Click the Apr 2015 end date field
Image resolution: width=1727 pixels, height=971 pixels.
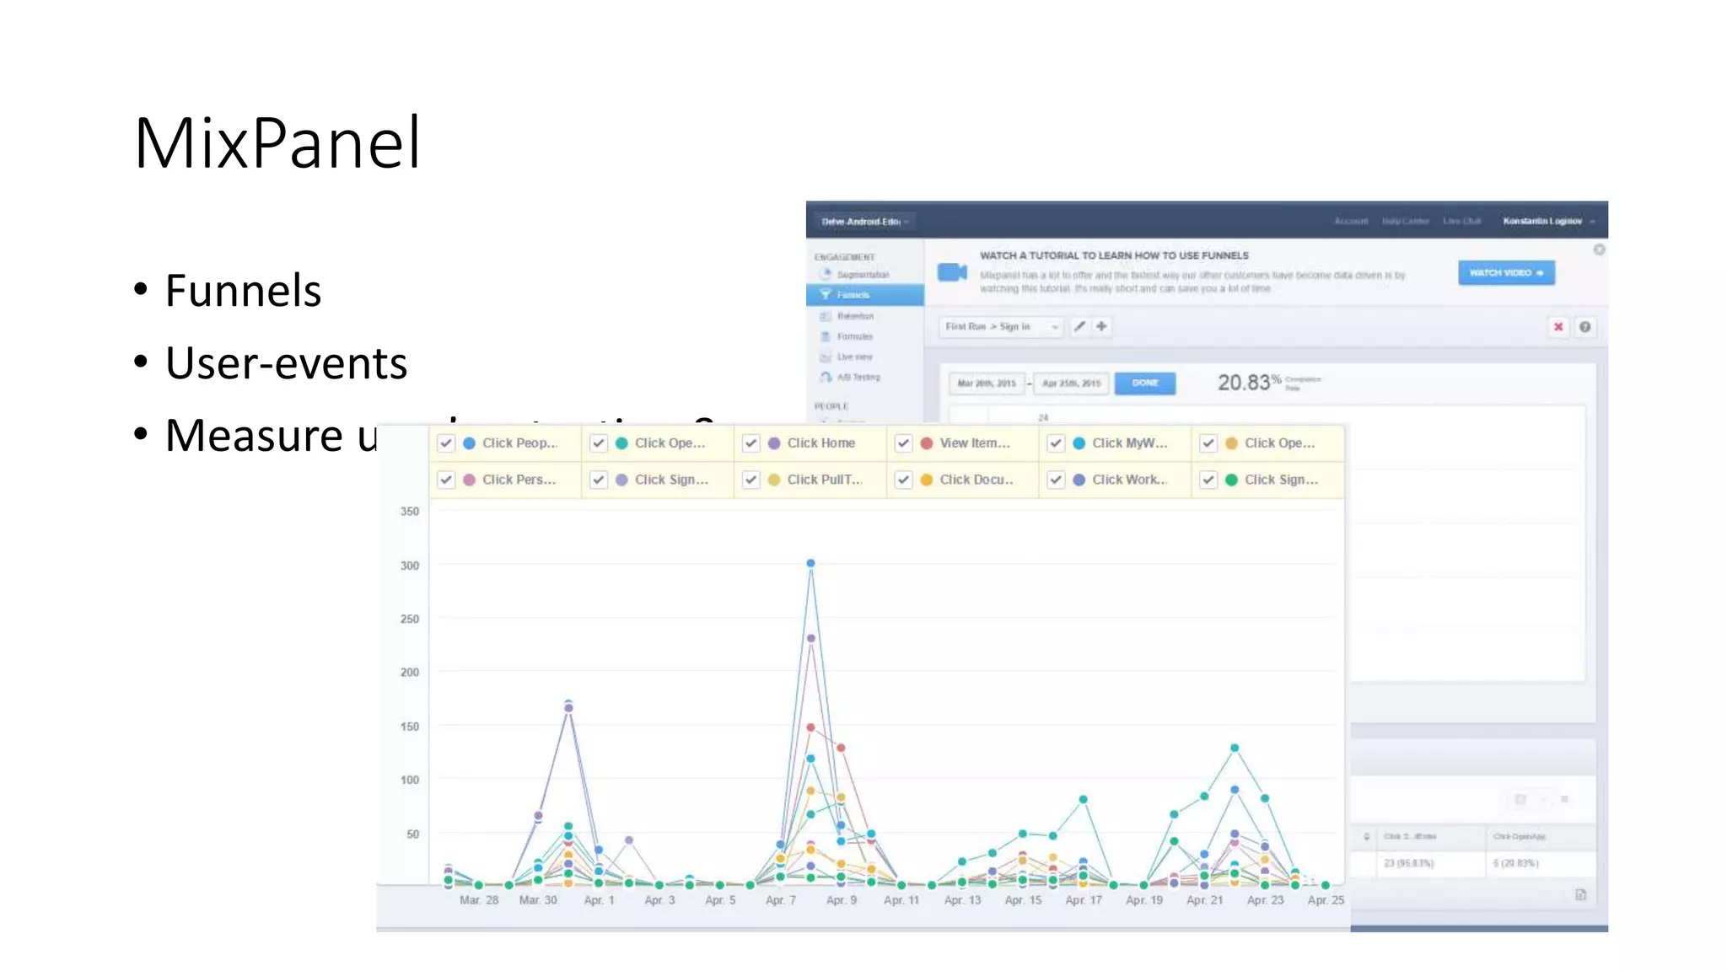[x=1072, y=384]
